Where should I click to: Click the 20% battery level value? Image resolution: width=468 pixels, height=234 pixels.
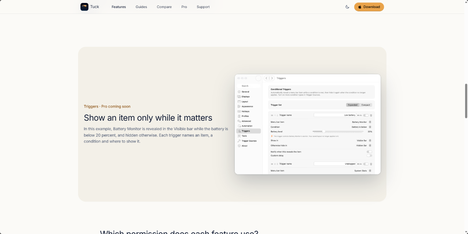(x=370, y=132)
